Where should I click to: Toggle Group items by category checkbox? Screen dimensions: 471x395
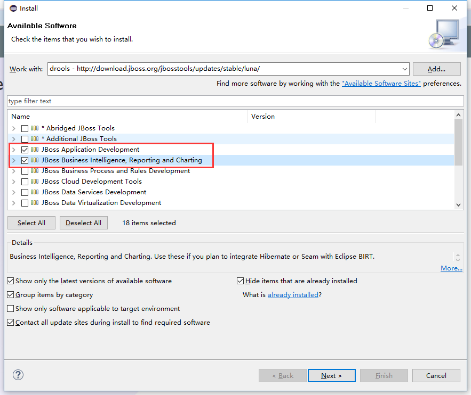point(11,294)
